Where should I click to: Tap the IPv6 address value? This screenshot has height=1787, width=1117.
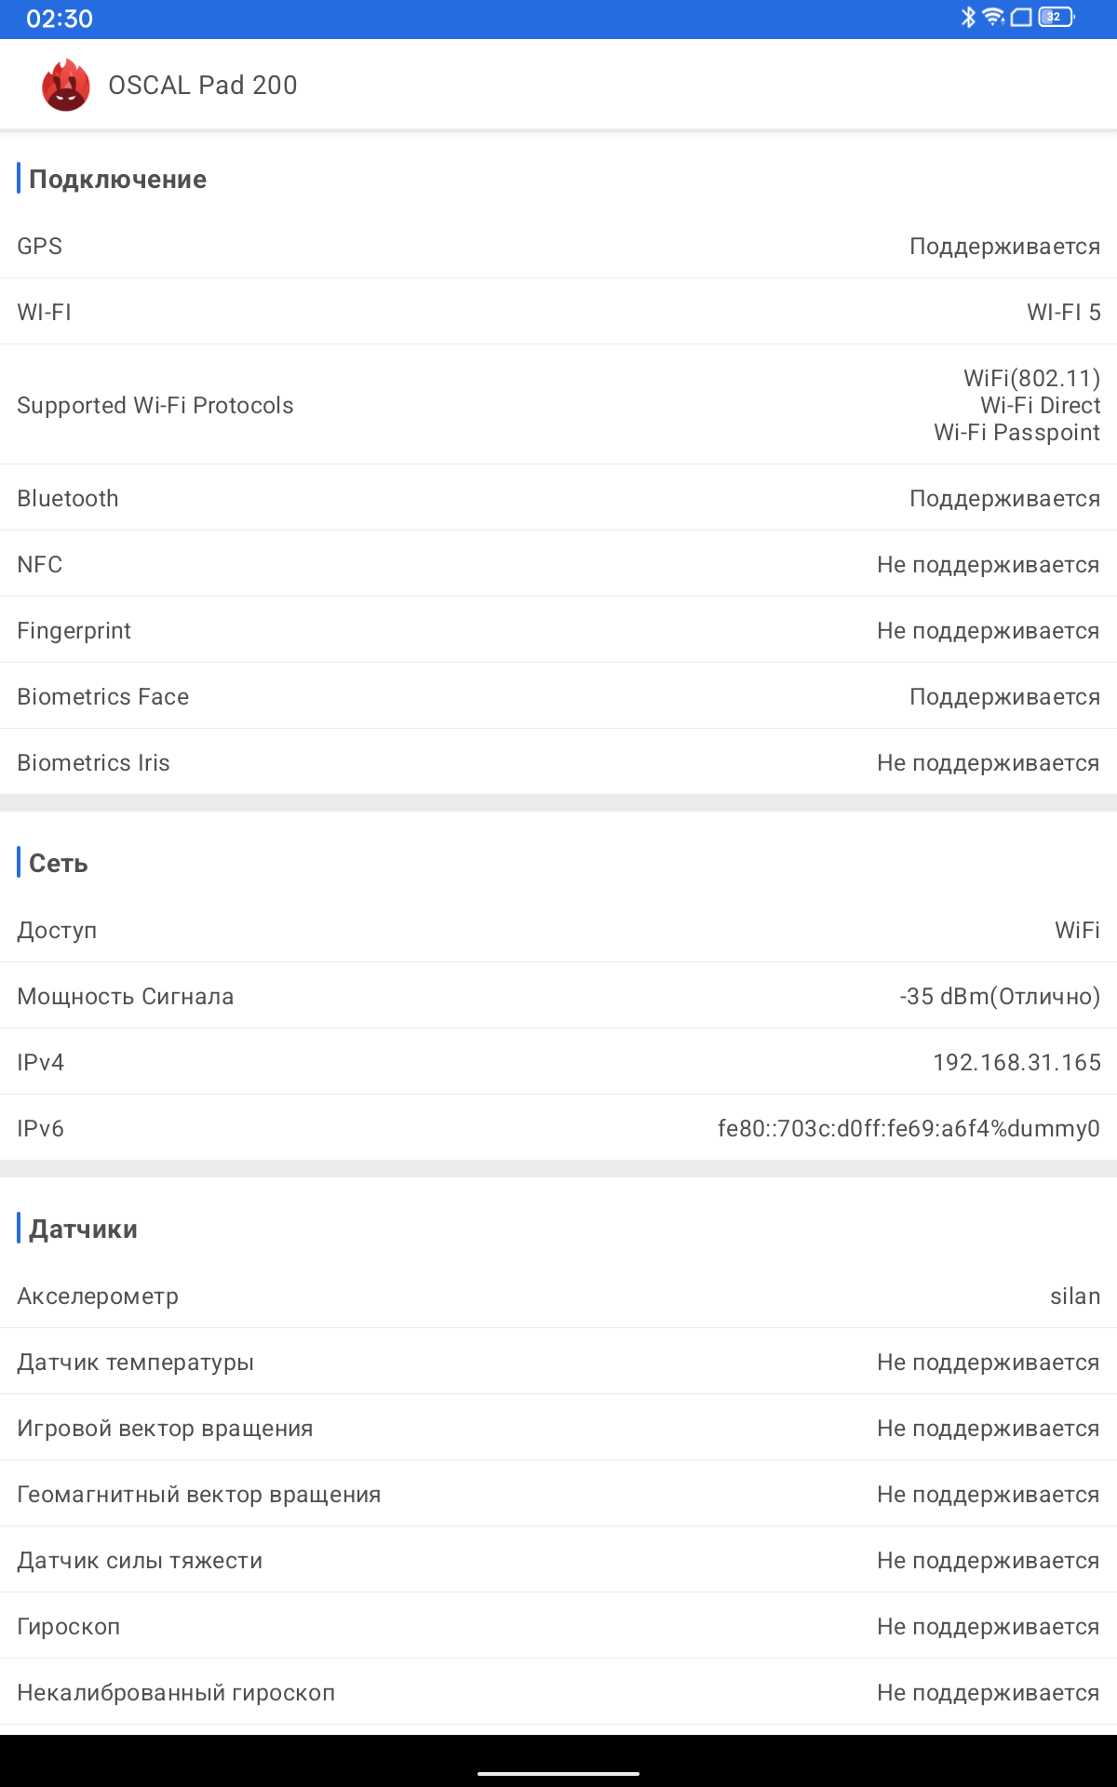pos(908,1128)
